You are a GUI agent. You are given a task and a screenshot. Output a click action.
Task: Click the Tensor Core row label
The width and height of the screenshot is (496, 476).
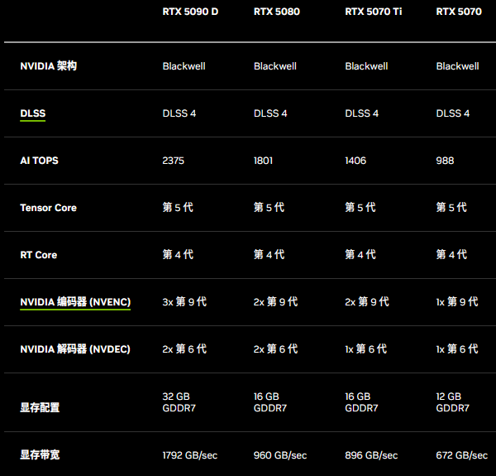point(48,208)
